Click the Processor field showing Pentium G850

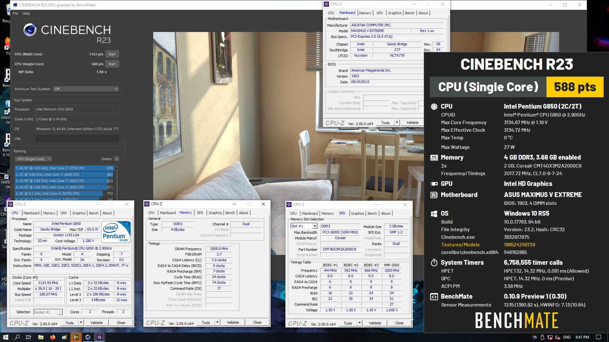click(x=77, y=109)
